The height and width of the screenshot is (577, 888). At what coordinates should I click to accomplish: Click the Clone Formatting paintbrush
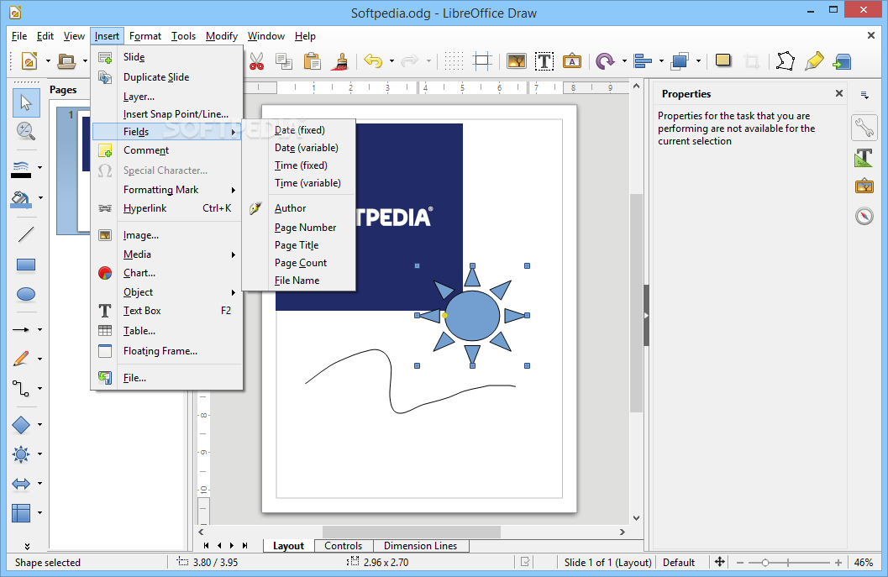click(339, 61)
